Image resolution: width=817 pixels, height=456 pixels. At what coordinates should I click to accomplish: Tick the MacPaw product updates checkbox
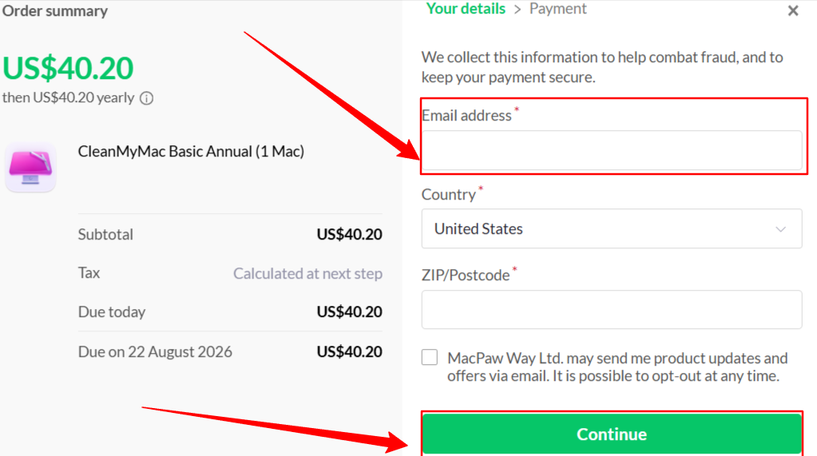coord(430,357)
